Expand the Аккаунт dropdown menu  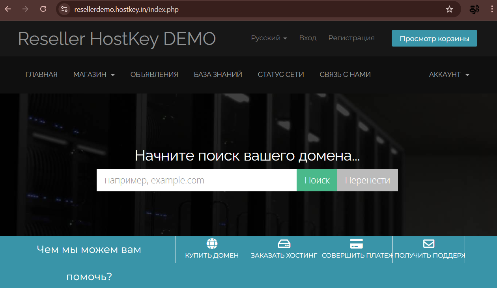(449, 75)
